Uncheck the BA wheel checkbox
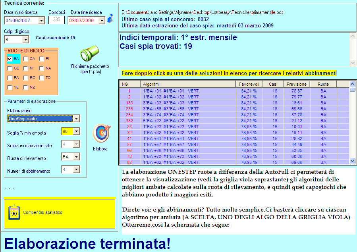The image size is (357, 252). click(10, 59)
